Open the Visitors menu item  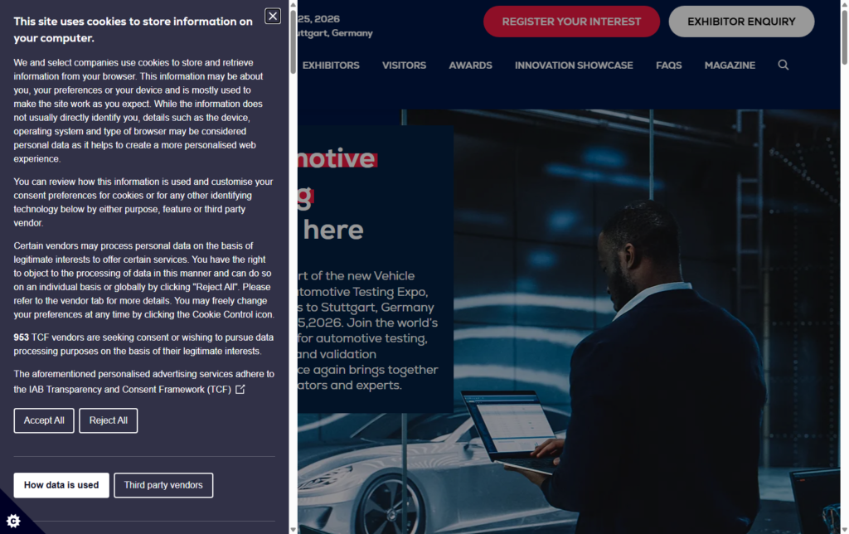point(404,65)
